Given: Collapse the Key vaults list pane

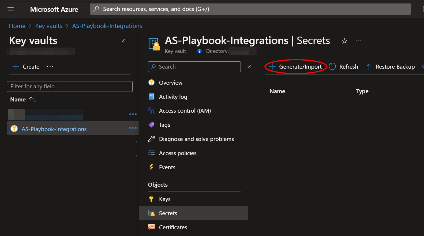Looking at the screenshot, I should [x=123, y=41].
